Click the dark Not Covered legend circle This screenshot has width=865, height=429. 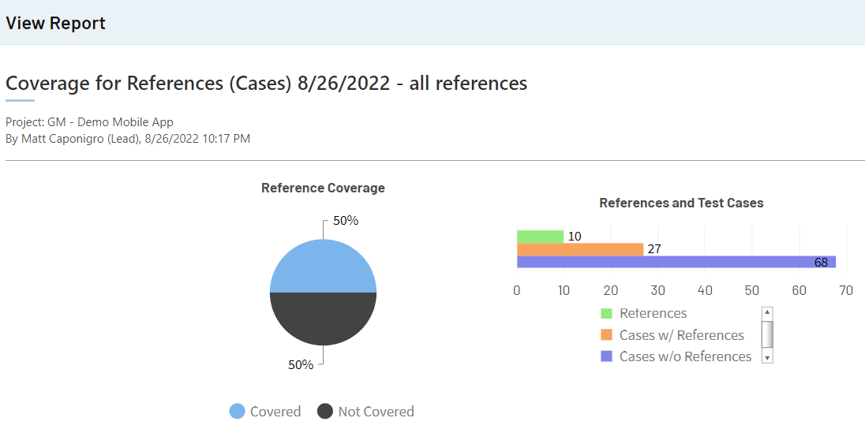click(325, 412)
